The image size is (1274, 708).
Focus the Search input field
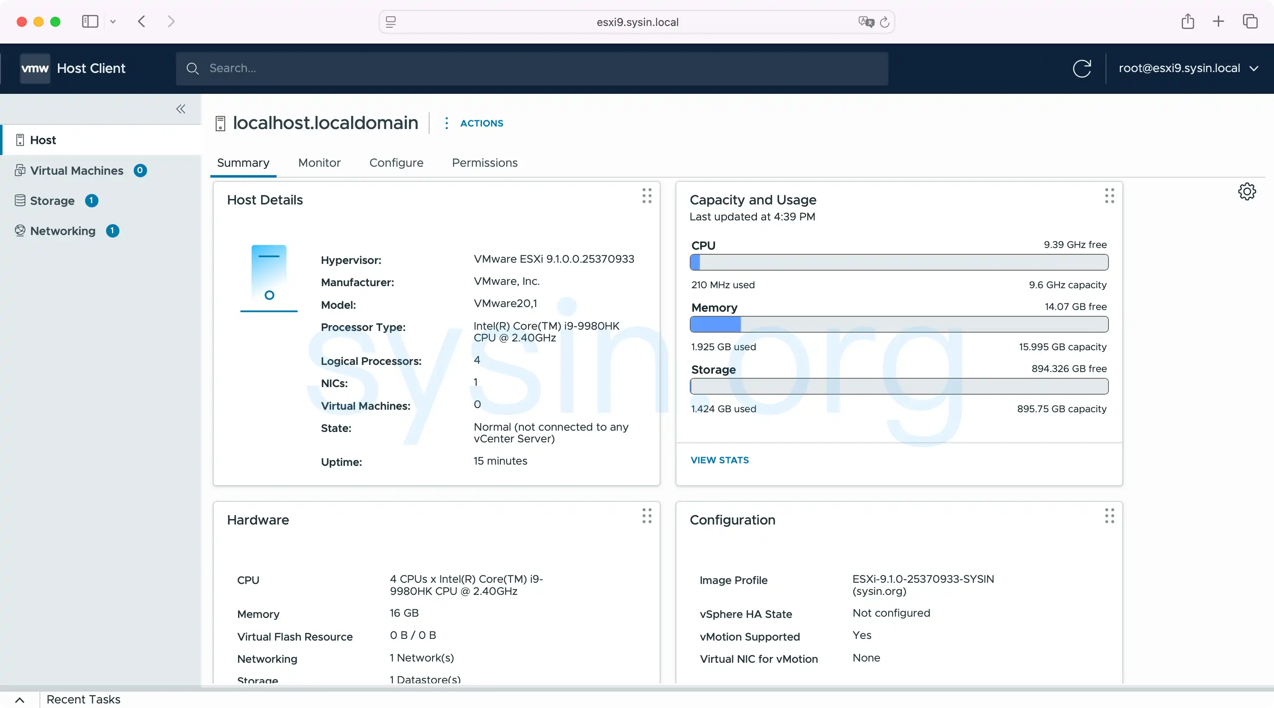click(532, 68)
